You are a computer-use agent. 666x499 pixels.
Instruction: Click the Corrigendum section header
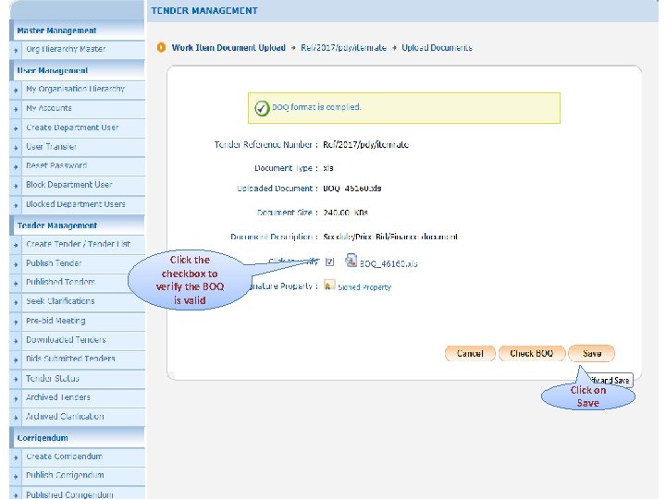[x=77, y=438]
